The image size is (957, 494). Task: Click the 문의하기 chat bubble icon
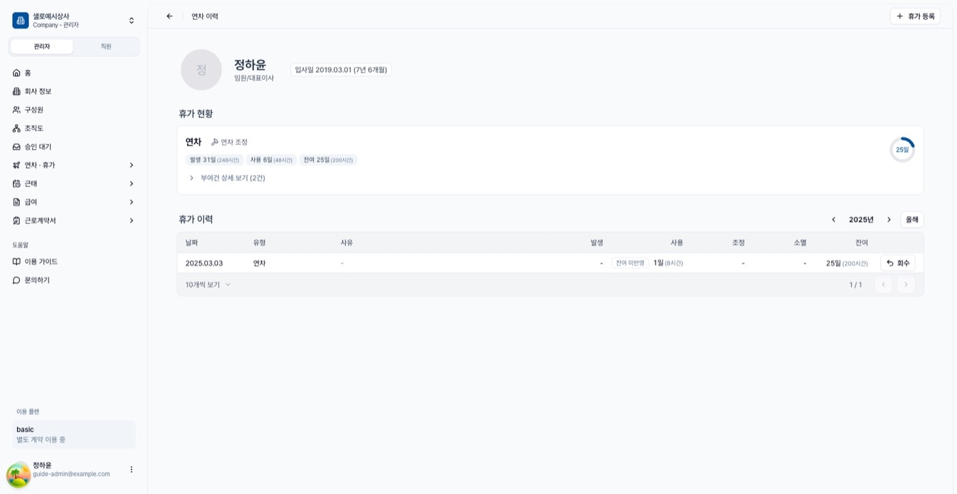click(x=16, y=280)
